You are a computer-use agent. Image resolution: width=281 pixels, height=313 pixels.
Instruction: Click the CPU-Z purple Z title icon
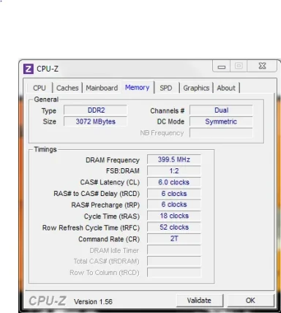[x=29, y=69]
